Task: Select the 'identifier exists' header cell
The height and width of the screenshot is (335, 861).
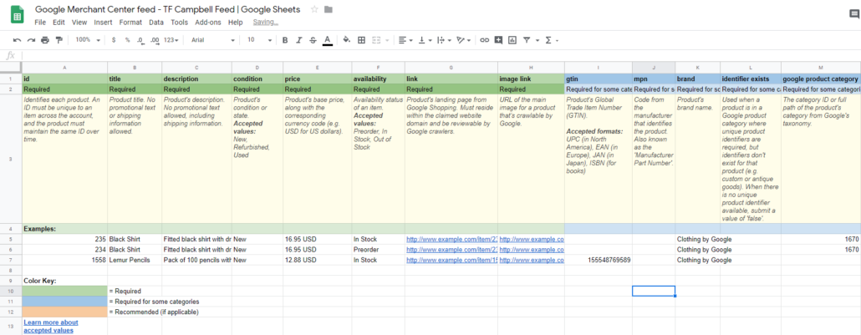Action: [750, 79]
